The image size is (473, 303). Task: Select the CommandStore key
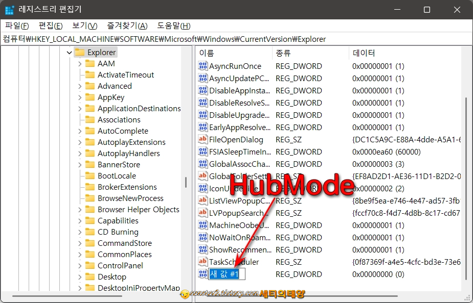coord(125,243)
